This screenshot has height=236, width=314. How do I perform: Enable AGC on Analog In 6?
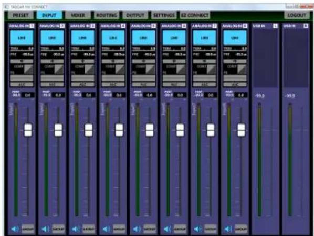click(x=174, y=85)
